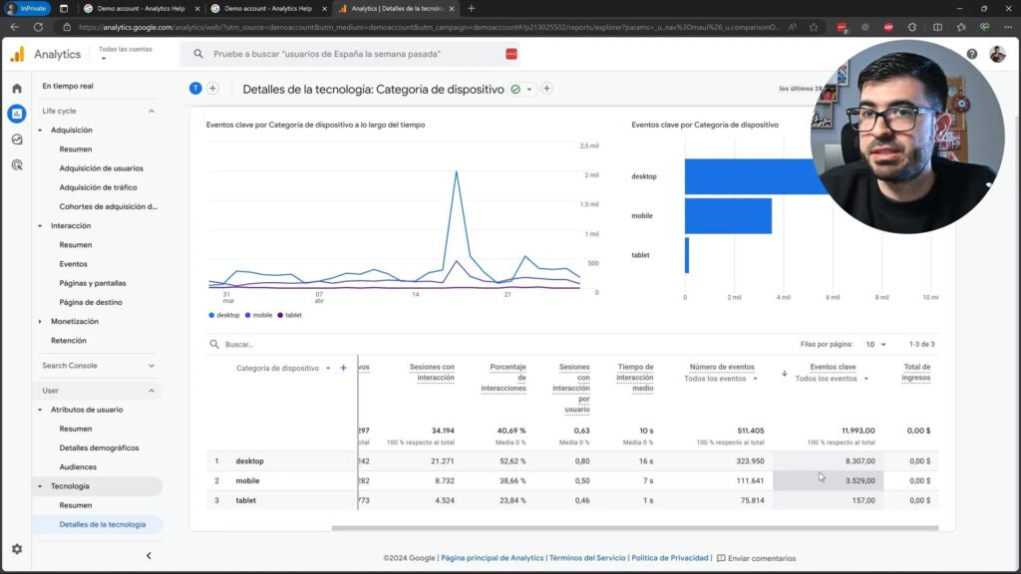Switch to the first Demo account browser tab
The width and height of the screenshot is (1021, 574).
[141, 8]
